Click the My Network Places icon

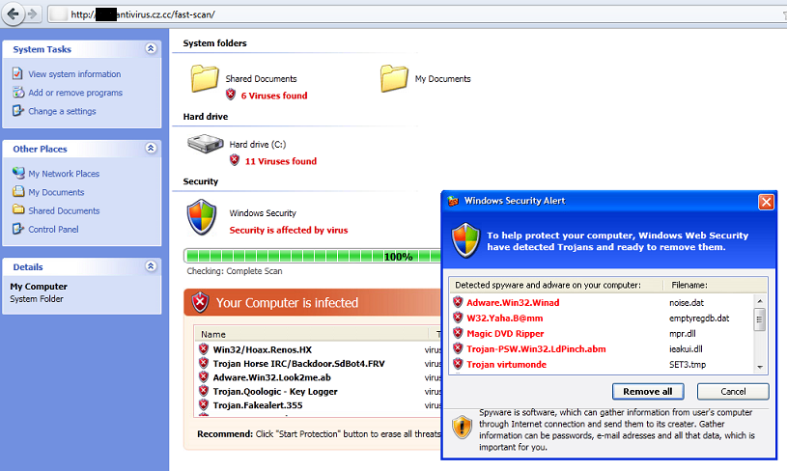pos(18,173)
